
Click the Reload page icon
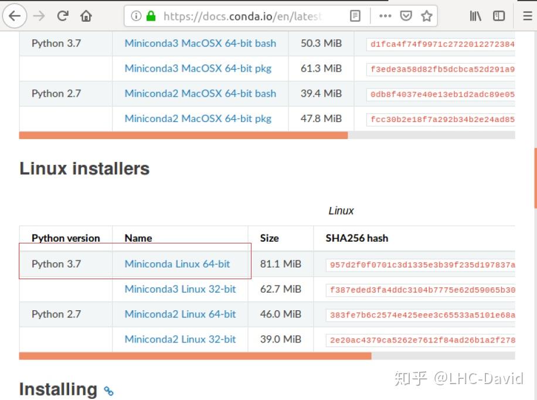click(62, 16)
